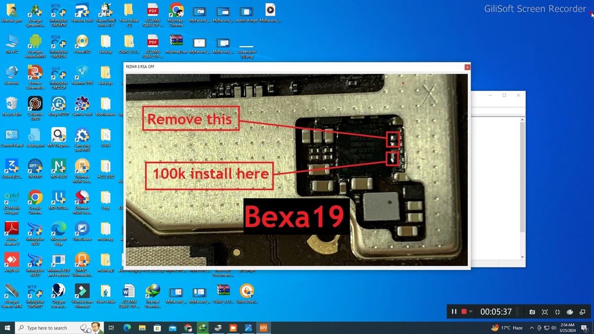Pause the screen recording

(454, 312)
